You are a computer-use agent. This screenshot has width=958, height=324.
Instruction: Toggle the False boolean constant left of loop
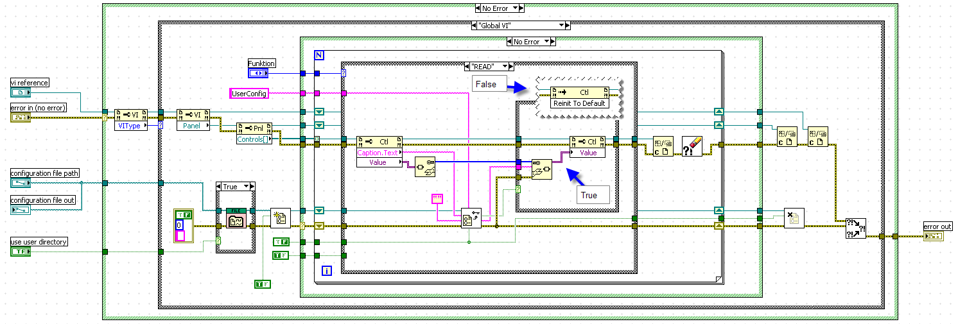point(281,242)
